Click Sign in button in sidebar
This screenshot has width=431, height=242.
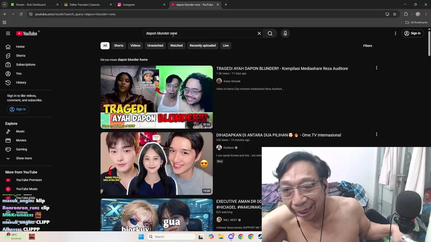click(18, 109)
